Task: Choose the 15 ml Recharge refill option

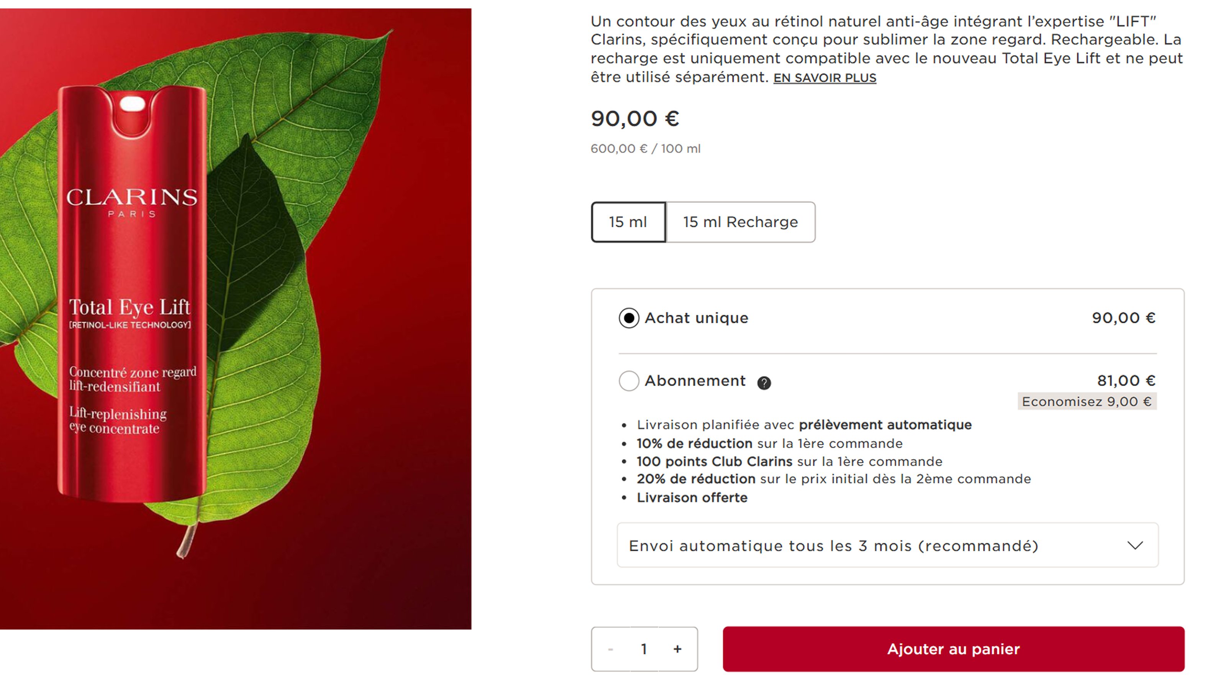Action: [739, 222]
